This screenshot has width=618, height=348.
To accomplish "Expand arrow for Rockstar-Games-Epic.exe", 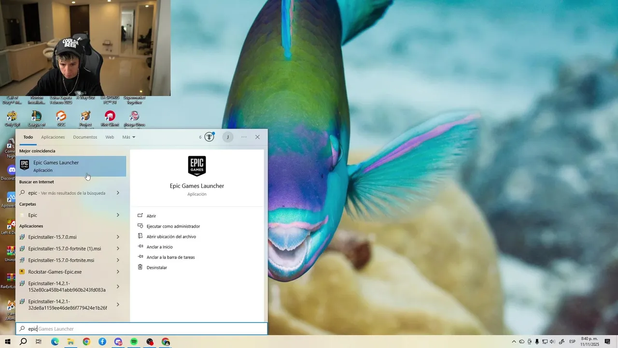I will coord(118,272).
